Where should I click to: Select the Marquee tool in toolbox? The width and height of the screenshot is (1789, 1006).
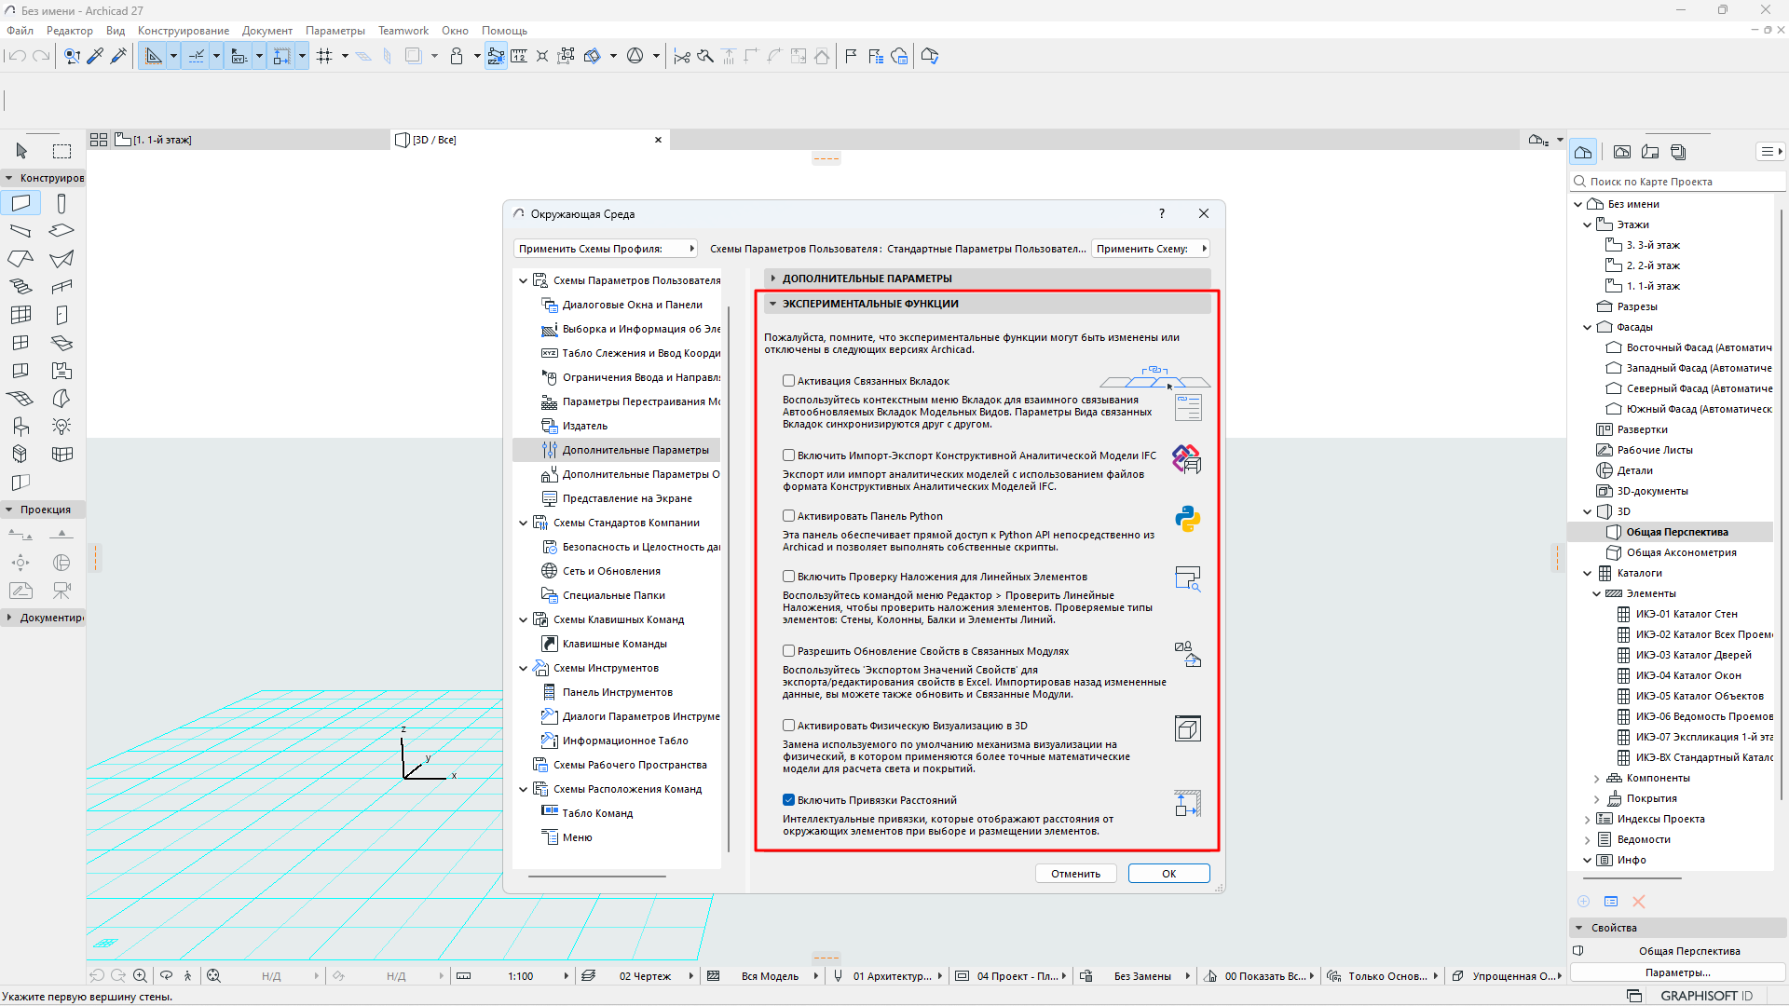(x=61, y=151)
